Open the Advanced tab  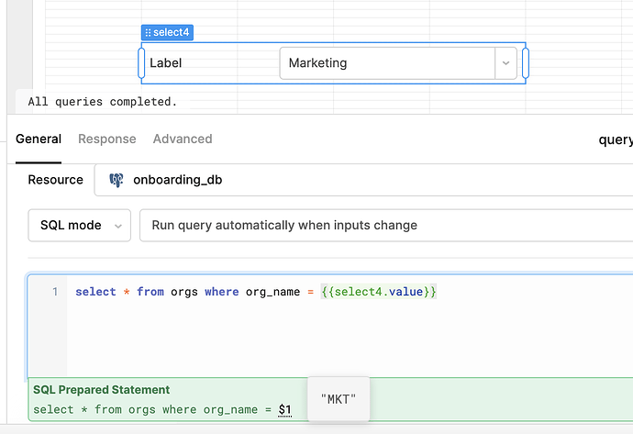[183, 139]
